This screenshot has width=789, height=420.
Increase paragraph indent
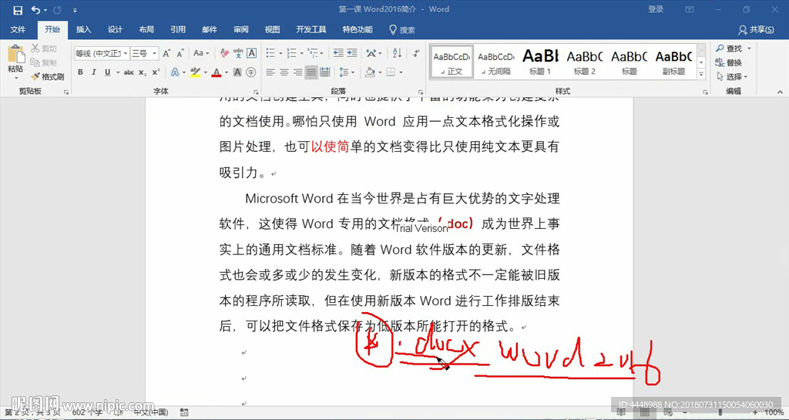[351, 53]
